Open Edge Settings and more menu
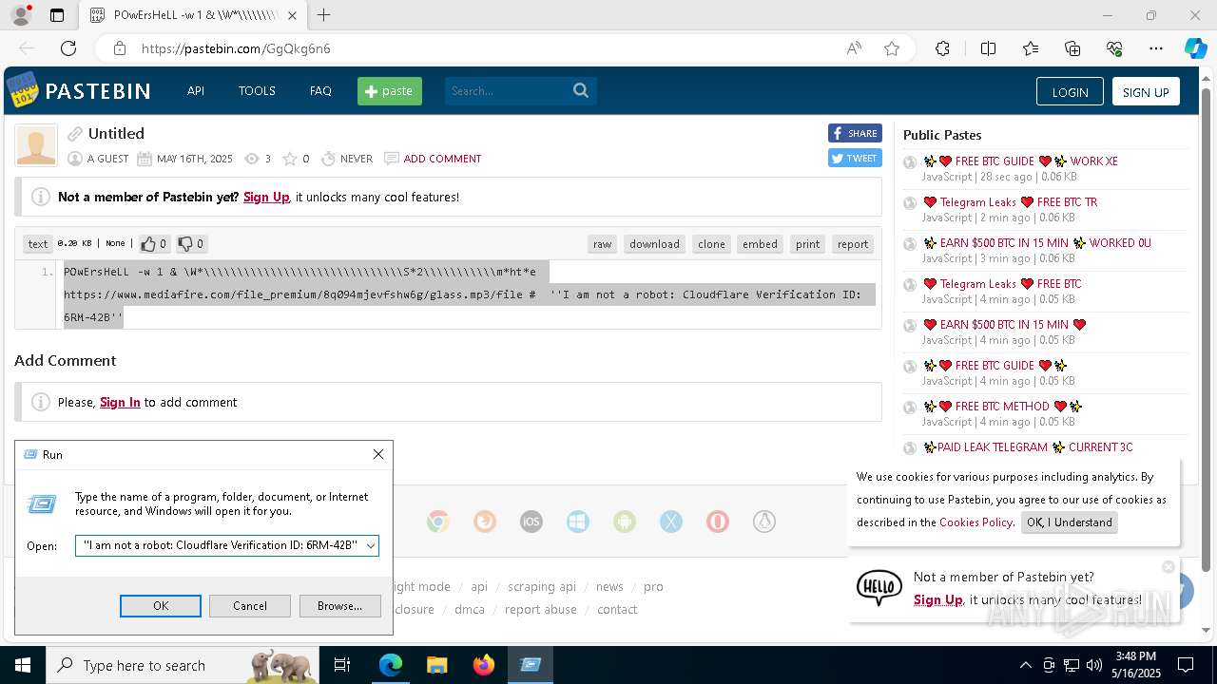This screenshot has width=1217, height=684. click(x=1156, y=48)
